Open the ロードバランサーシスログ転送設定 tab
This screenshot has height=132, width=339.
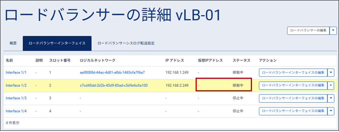pos(126,43)
